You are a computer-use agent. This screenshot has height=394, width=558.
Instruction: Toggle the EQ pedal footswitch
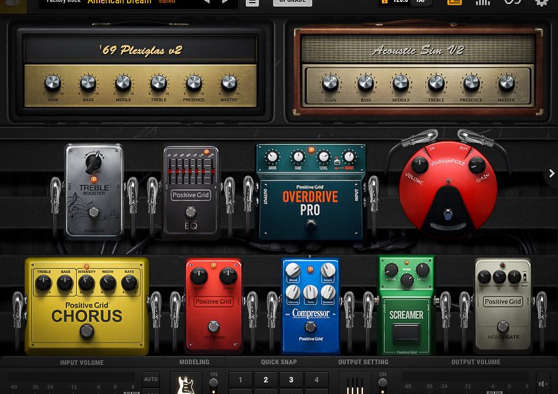191,212
